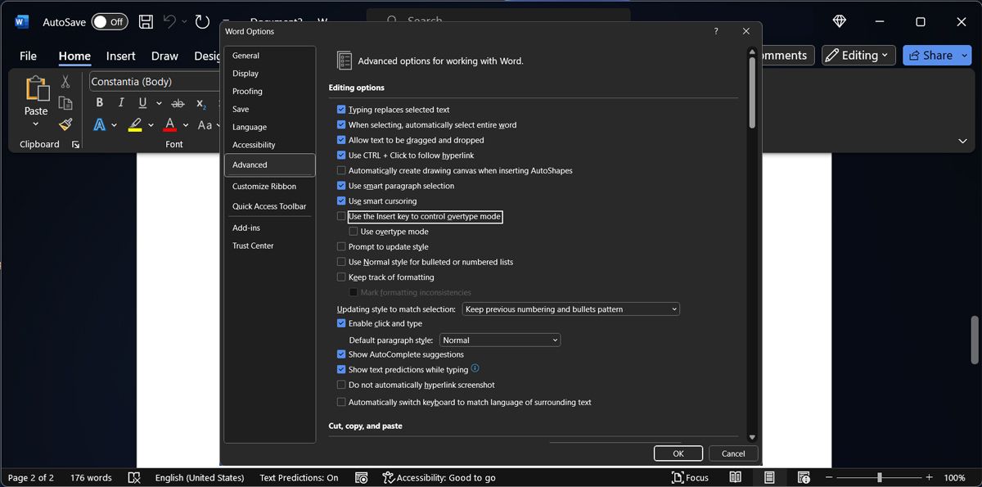Click the Format Painter brush icon
Screen dimensions: 982x487
click(65, 124)
